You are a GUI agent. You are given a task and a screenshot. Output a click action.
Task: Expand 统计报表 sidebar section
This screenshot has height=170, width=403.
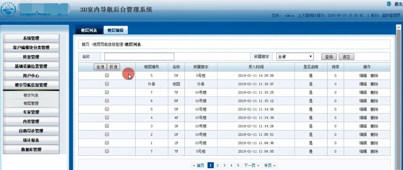(31, 140)
